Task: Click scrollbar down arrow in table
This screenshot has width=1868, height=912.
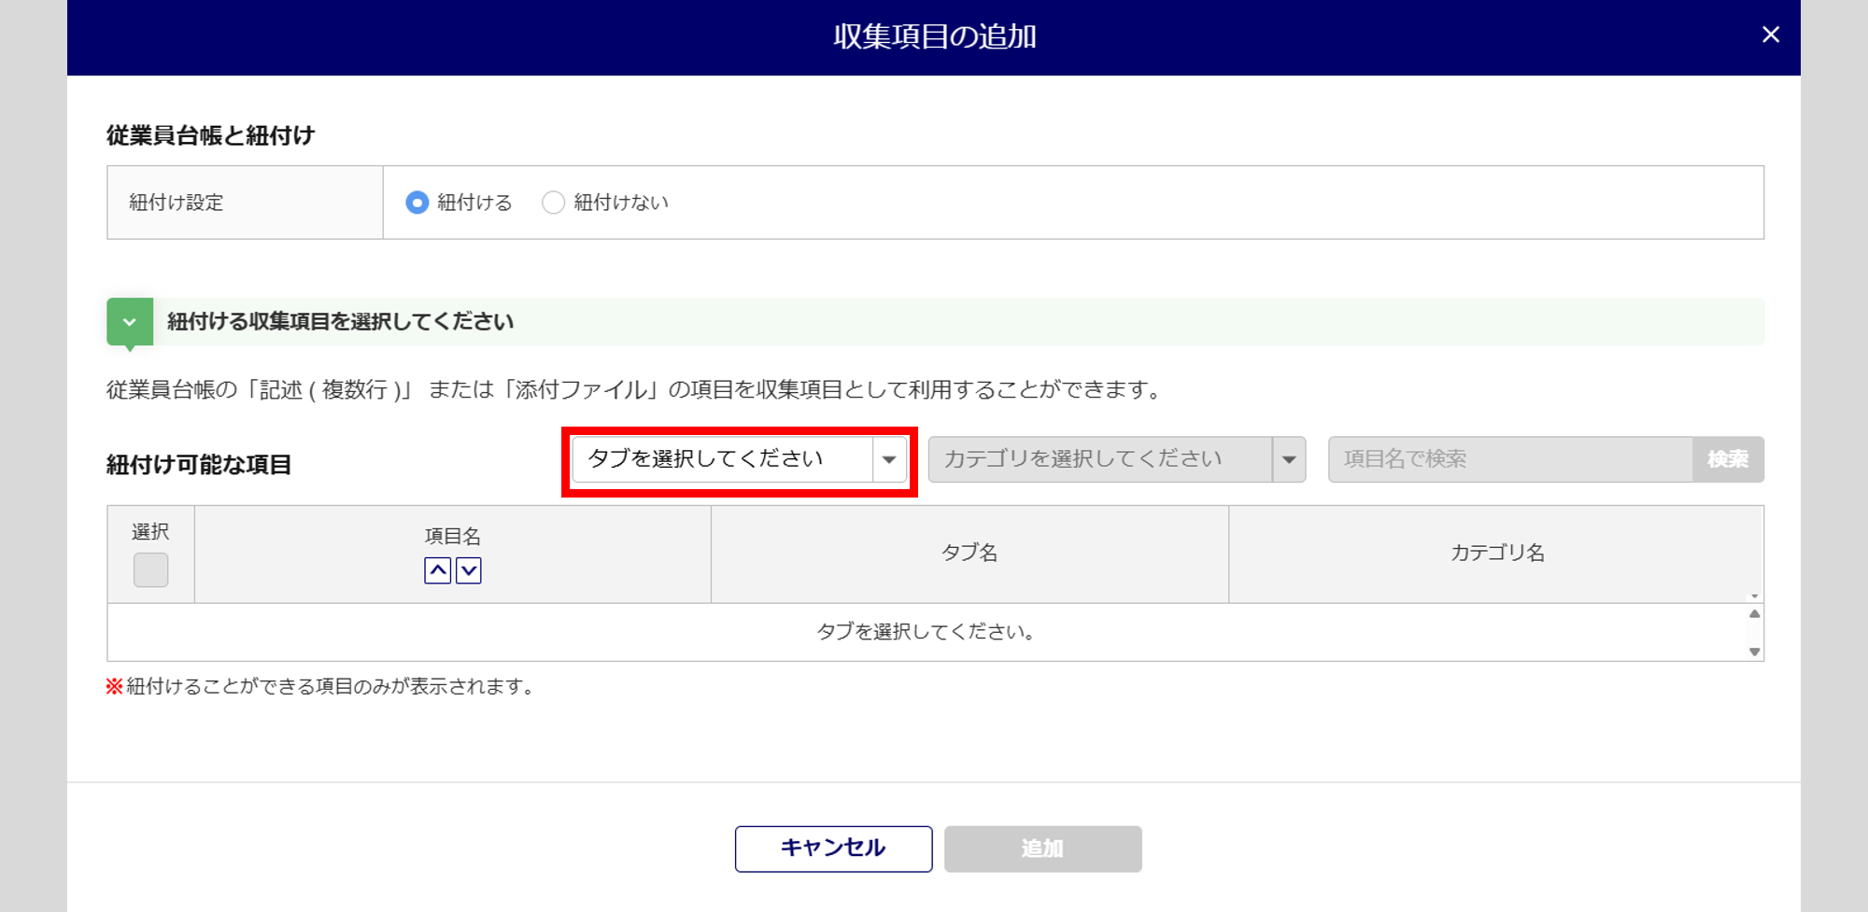Action: coord(1755,652)
